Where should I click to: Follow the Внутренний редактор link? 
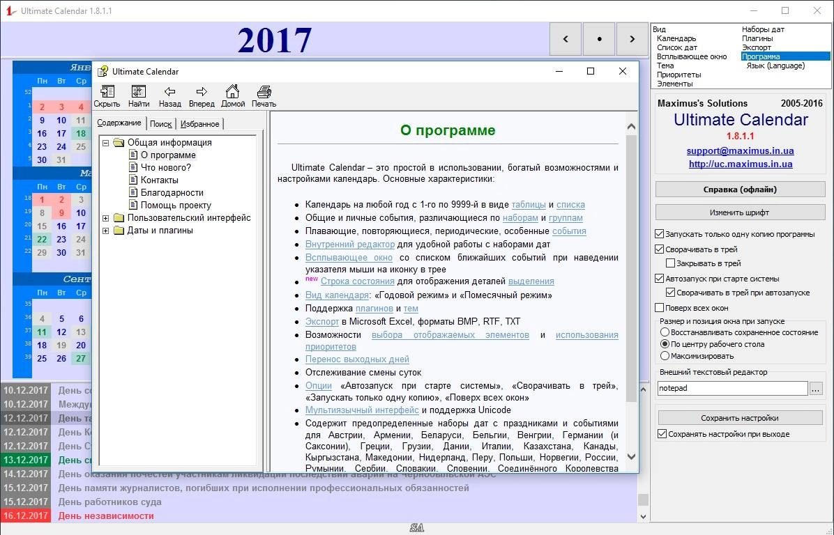(x=350, y=245)
